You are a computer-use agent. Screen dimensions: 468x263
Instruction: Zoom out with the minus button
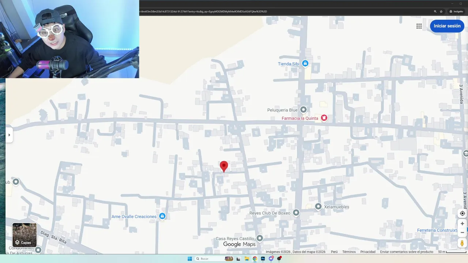click(x=462, y=232)
